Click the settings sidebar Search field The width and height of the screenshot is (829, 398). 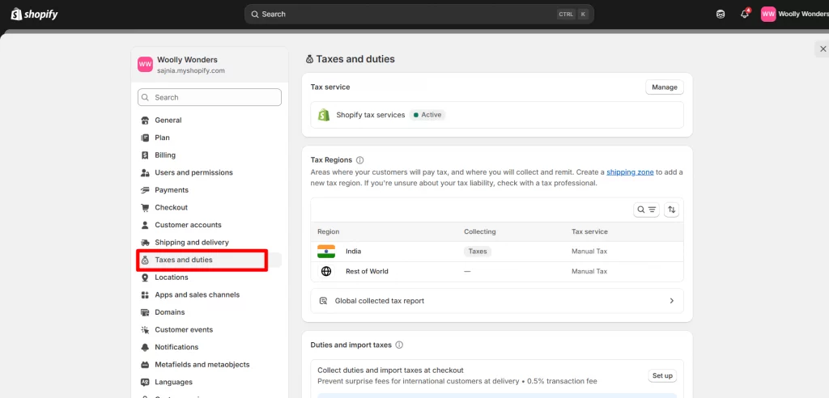pyautogui.click(x=210, y=97)
